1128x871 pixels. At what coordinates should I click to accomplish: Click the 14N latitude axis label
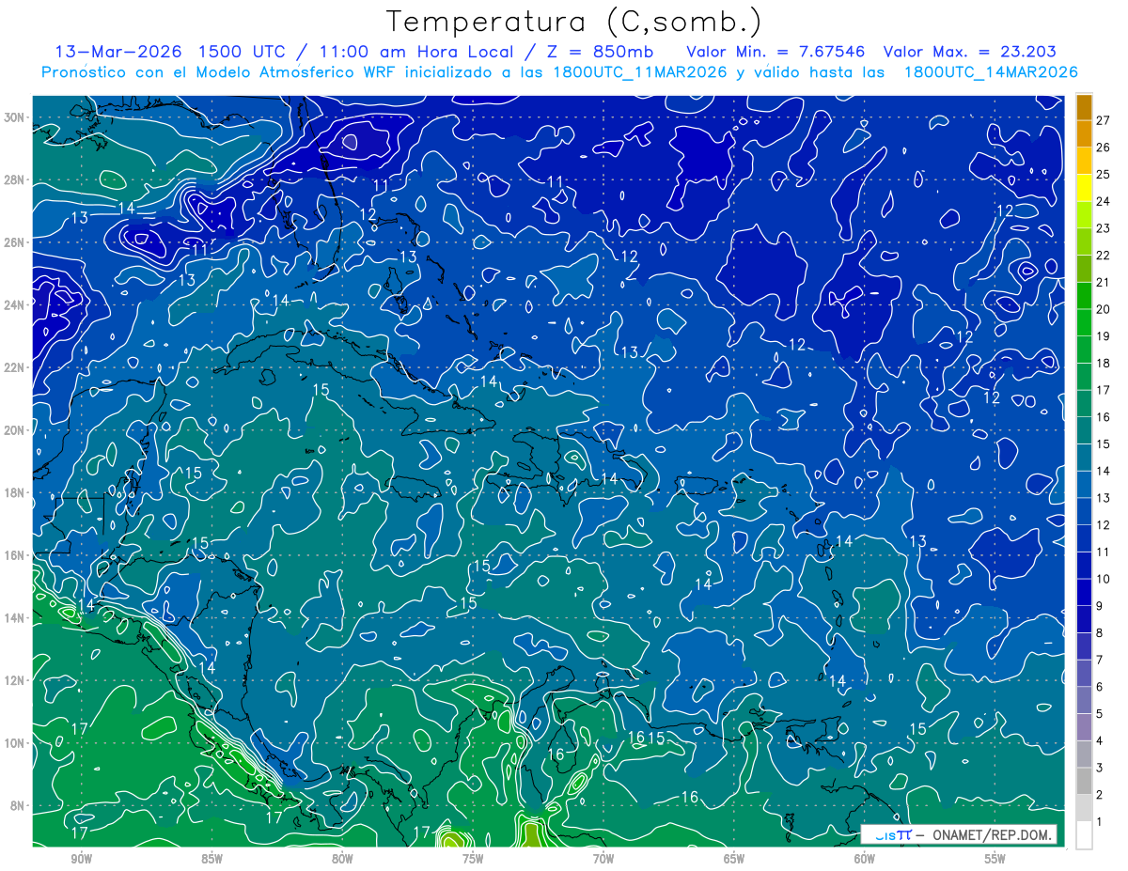[x=14, y=617]
